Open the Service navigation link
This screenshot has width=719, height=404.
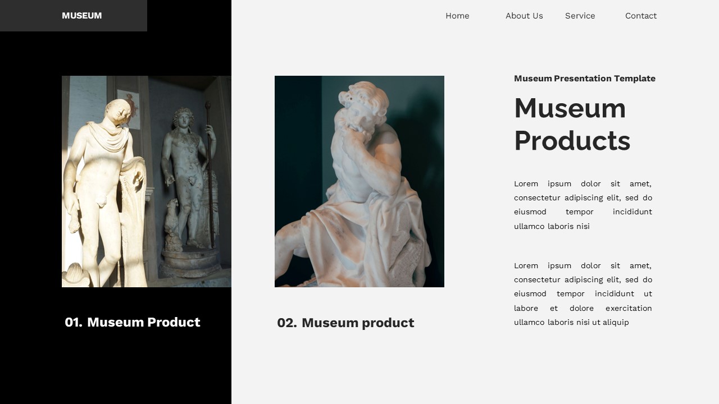pos(580,16)
